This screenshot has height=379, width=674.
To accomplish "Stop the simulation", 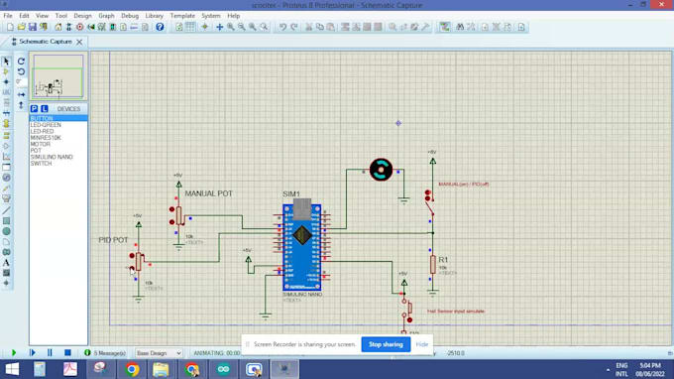I will coord(67,353).
